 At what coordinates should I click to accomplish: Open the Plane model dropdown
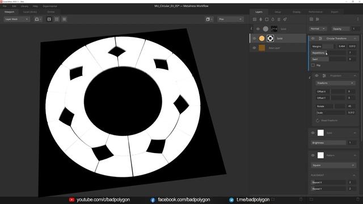pos(230,19)
